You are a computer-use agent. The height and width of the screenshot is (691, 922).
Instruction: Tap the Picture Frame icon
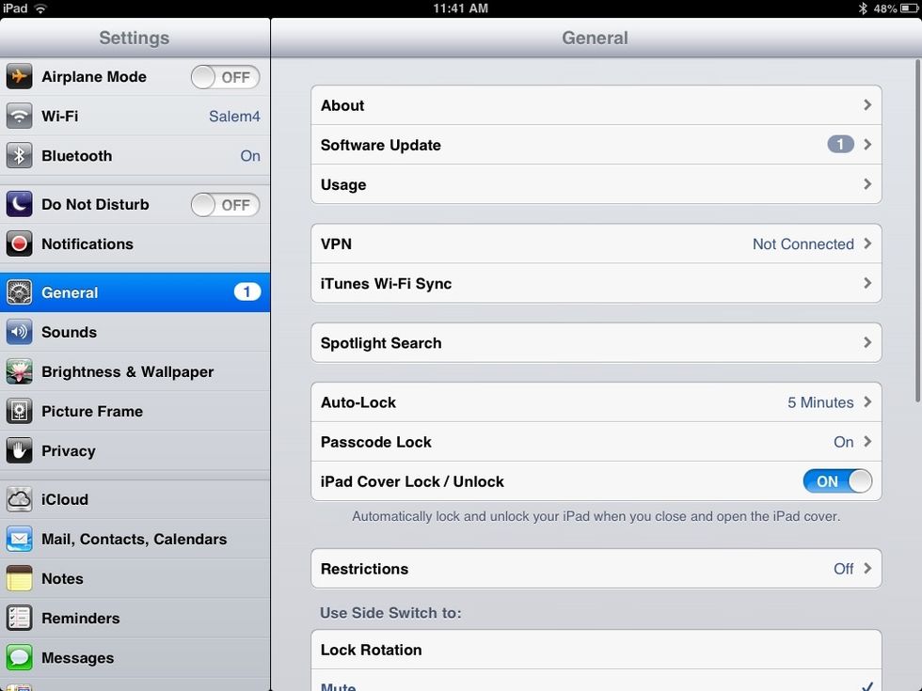(19, 412)
